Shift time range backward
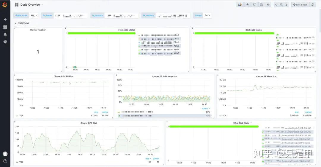This screenshot has width=321, height=167. point(276,5)
